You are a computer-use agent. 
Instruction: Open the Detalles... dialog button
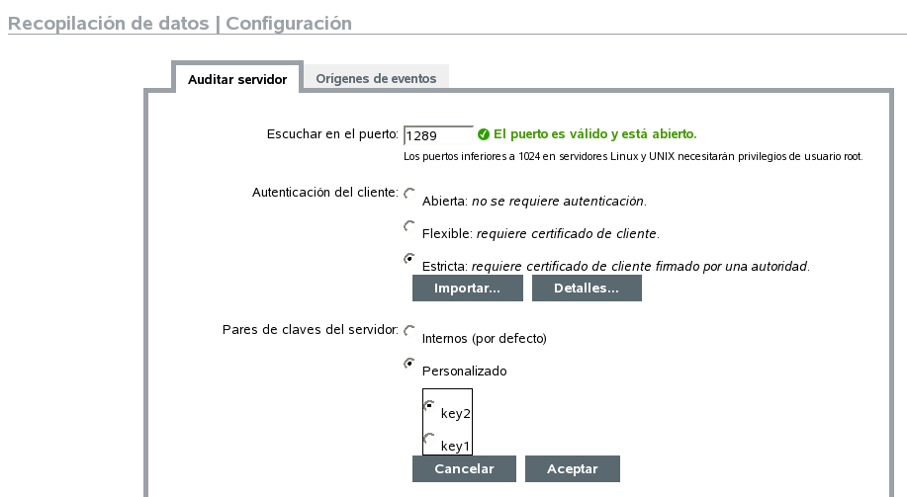[587, 289]
